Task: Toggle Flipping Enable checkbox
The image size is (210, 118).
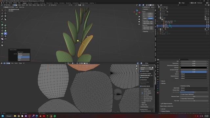Action: point(141,77)
